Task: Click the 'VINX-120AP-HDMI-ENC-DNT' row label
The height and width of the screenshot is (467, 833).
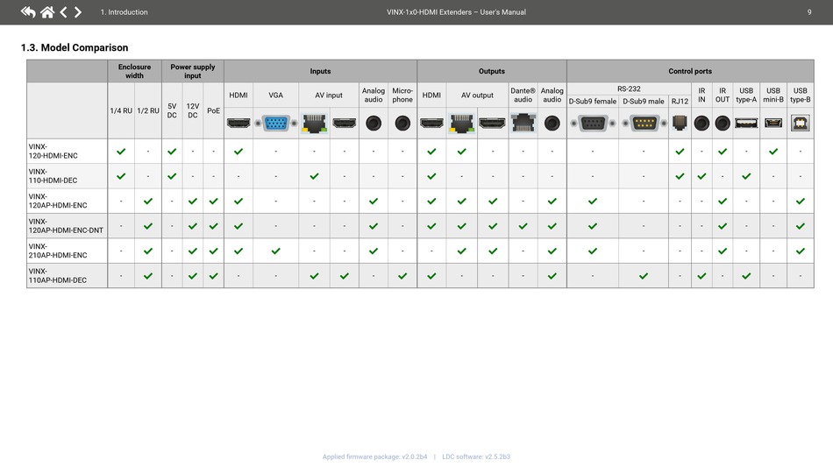Action: tap(66, 225)
